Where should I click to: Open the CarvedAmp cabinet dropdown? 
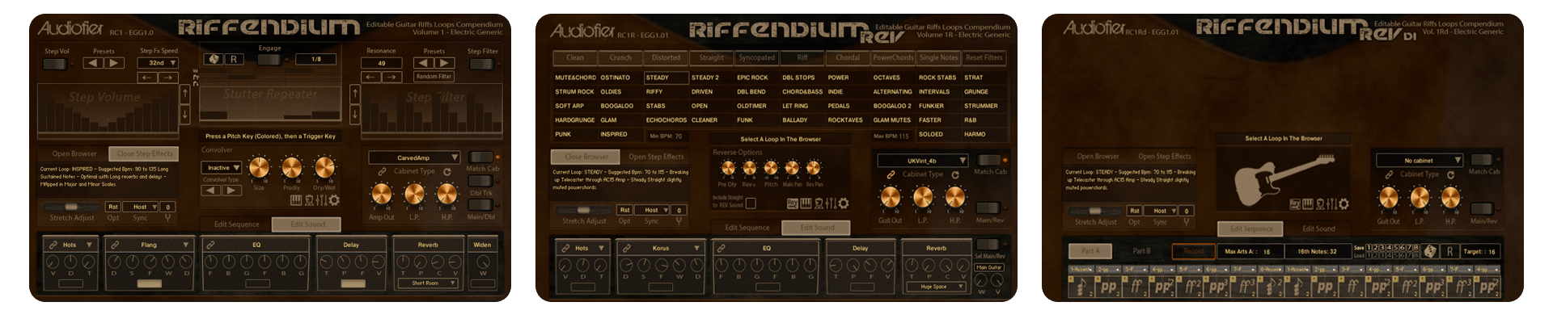[414, 157]
